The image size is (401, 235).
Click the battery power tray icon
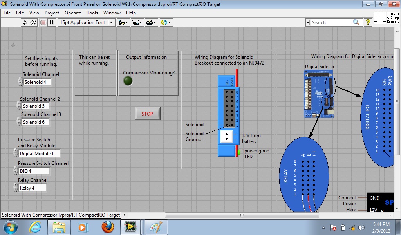click(343, 228)
